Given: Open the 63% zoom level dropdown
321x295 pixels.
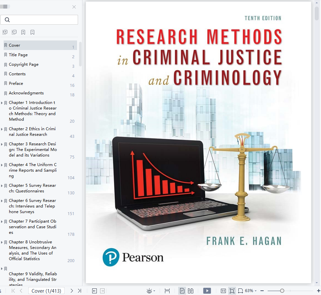Looking at the screenshot, I should [251, 291].
